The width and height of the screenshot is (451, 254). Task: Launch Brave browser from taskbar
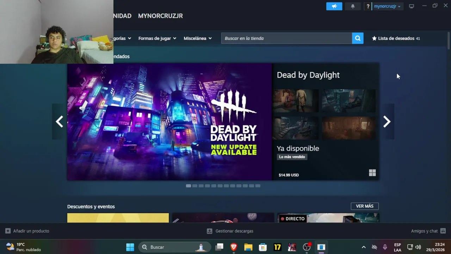(x=234, y=247)
